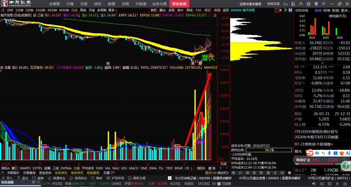The height and width of the screenshot is (187, 351).
Task: Open 行情 menu
Action: (x=70, y=4)
